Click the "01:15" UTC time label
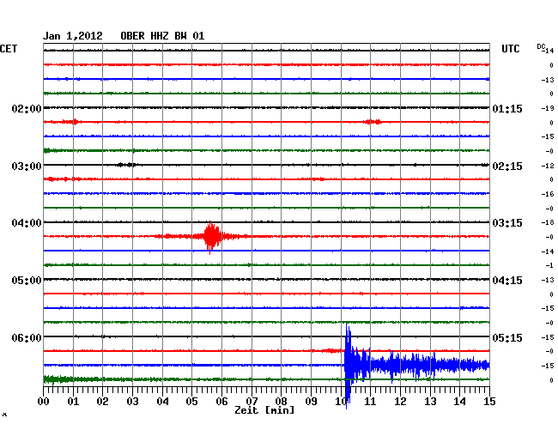The image size is (558, 424). point(507,108)
